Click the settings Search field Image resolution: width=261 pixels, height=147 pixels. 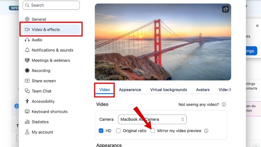point(52,5)
